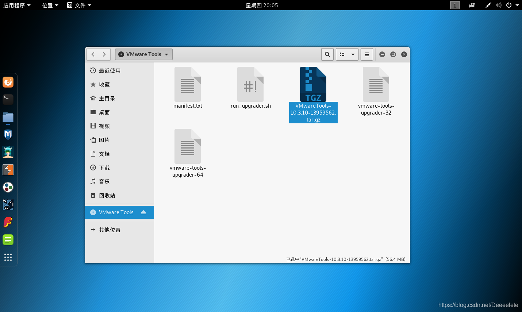Open the green notes app in dock
Image resolution: width=522 pixels, height=312 pixels.
click(x=8, y=240)
